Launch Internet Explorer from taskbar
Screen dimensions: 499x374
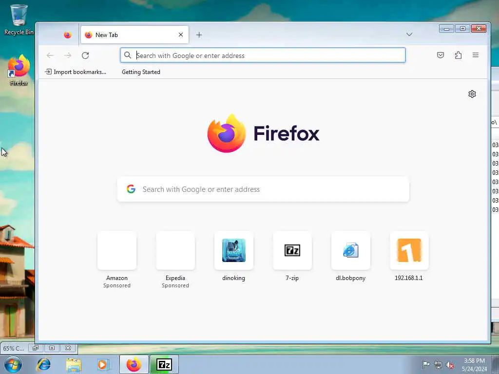coord(43,364)
